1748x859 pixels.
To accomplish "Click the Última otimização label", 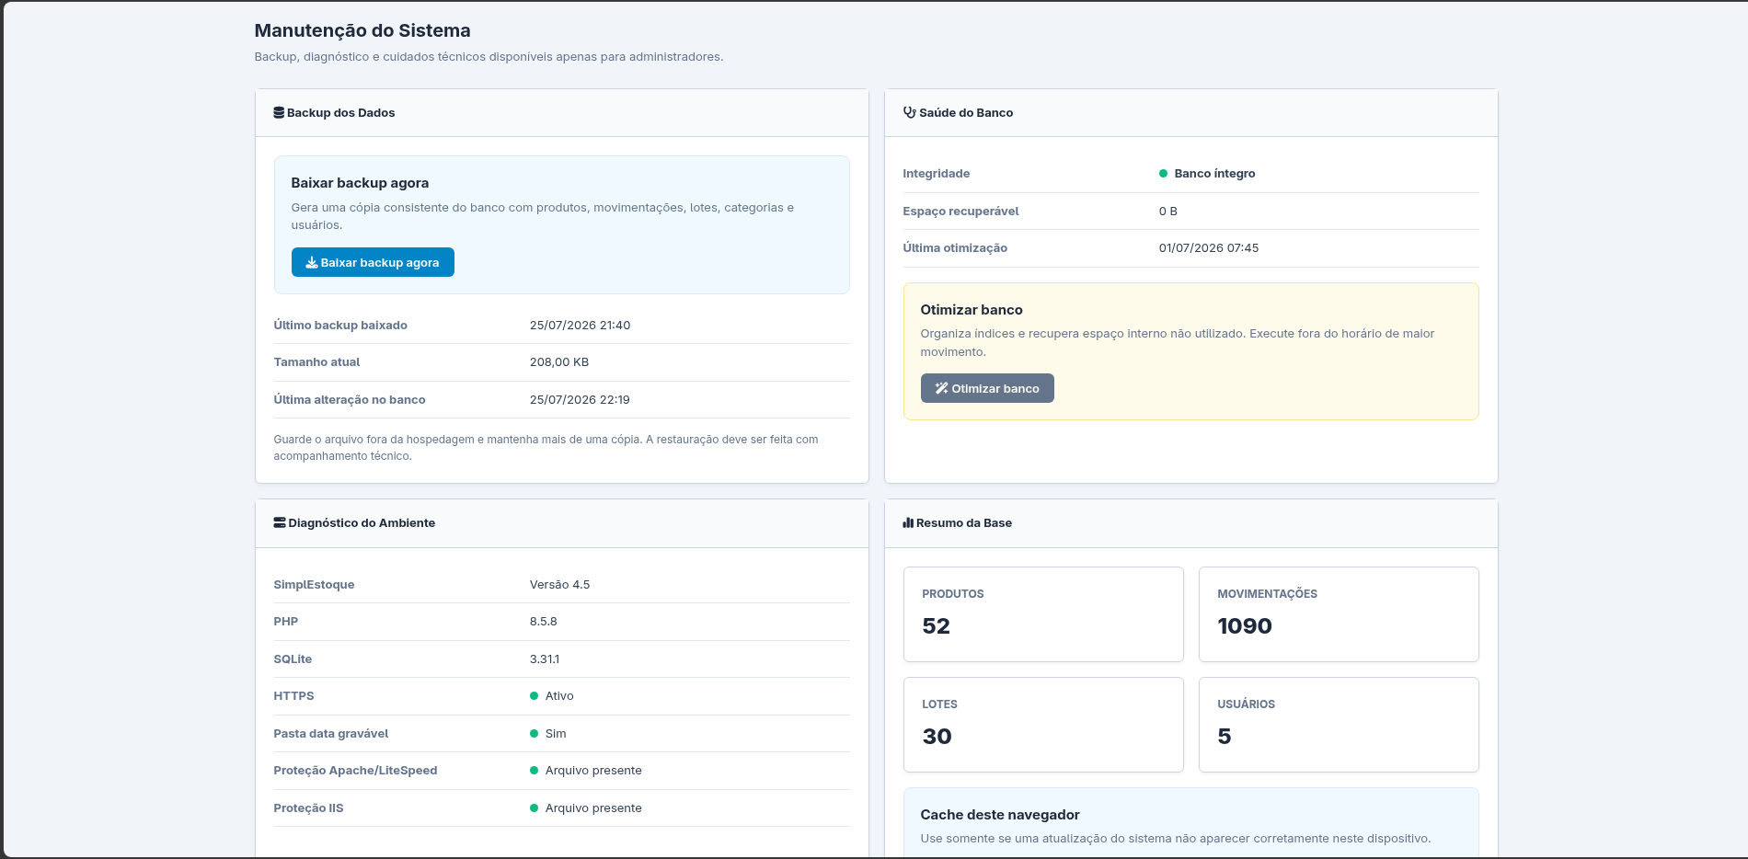I will pos(955,247).
